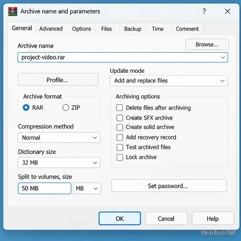Toggle Lock archive checkbox
241x241 pixels.
(120, 157)
